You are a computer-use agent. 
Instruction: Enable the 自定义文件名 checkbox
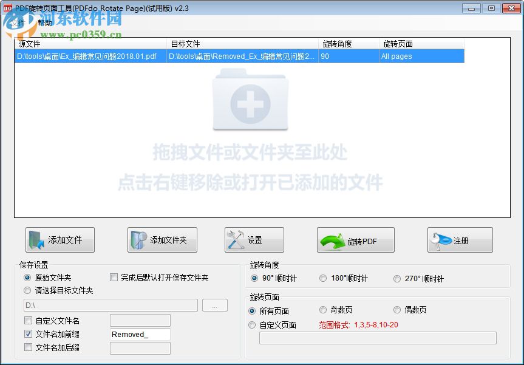click(x=28, y=320)
